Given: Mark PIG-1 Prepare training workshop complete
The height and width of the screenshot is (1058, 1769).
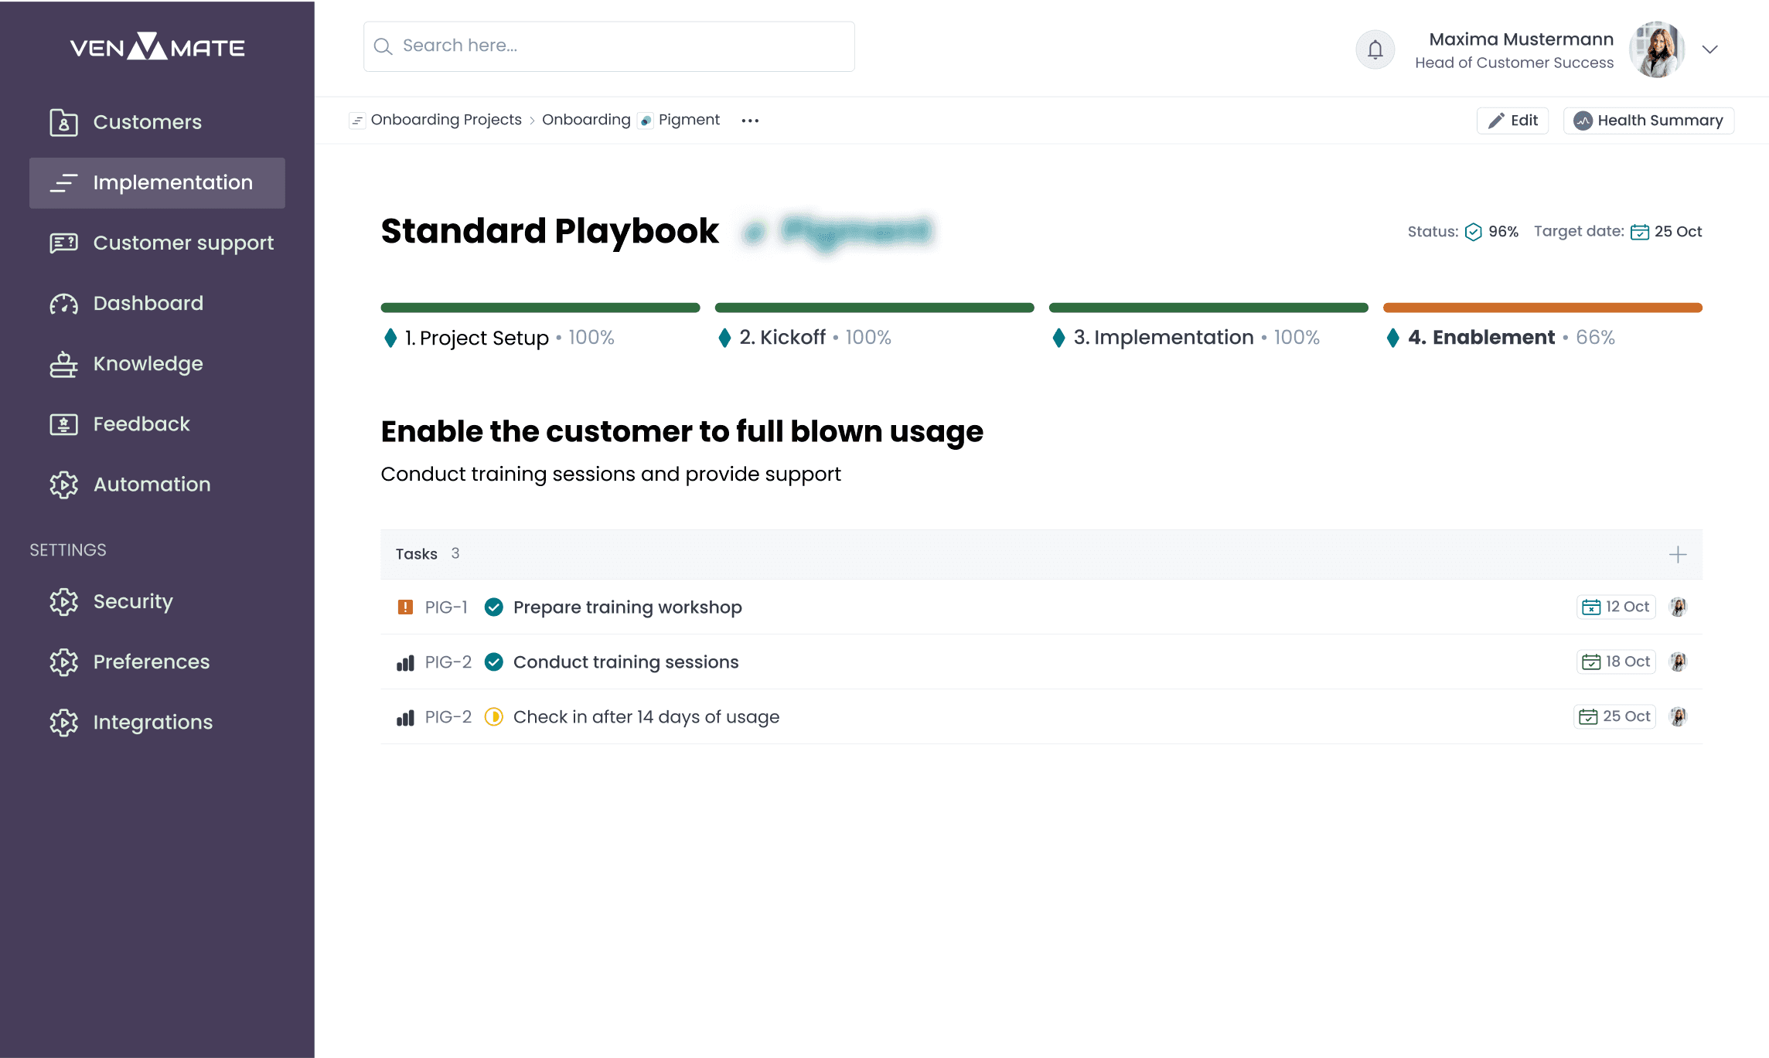Looking at the screenshot, I should pos(494,607).
